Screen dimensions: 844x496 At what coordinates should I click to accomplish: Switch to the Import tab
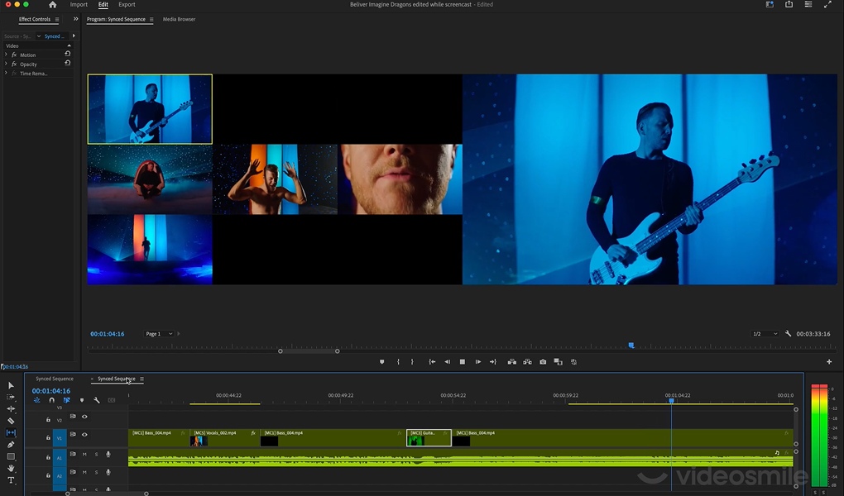79,4
